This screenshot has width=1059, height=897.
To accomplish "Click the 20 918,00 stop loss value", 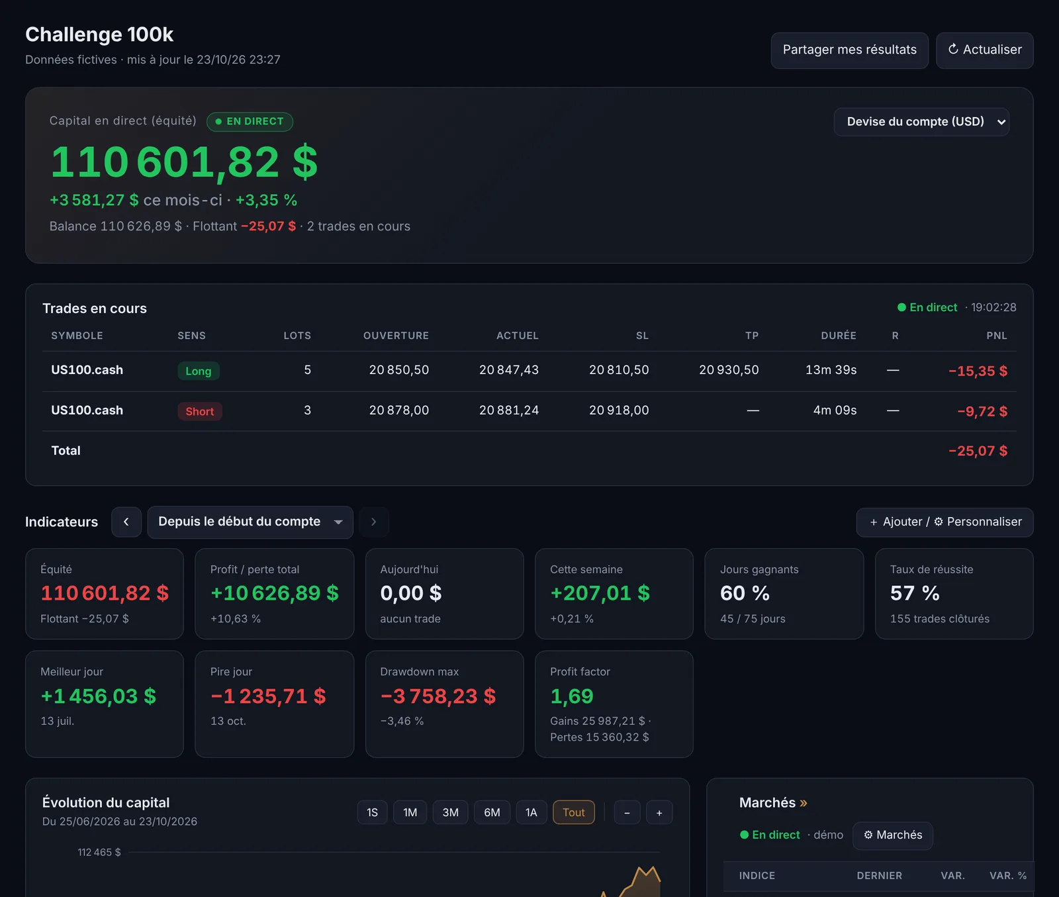I will click(619, 410).
